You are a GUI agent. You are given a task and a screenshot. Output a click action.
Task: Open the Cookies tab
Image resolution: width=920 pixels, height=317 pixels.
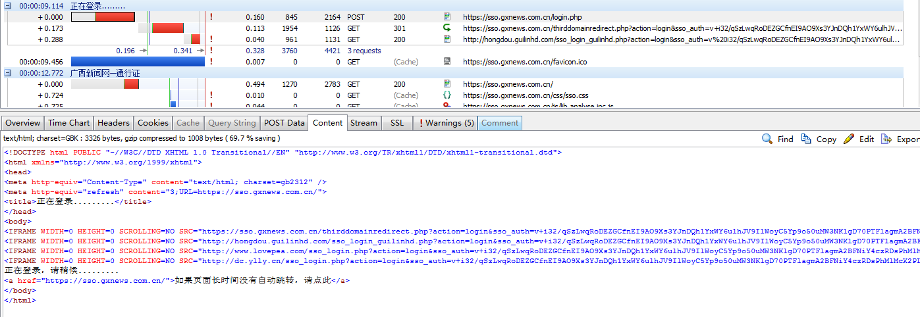tap(153, 123)
